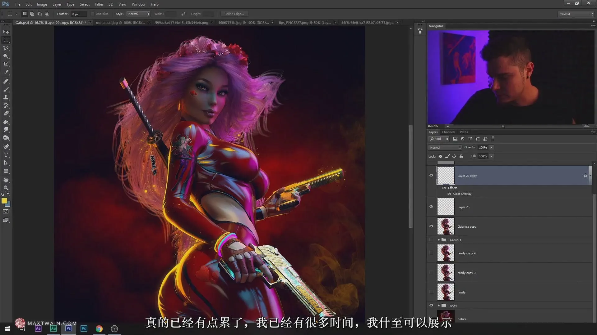
Task: Select the Zoom tool
Action: 6,188
